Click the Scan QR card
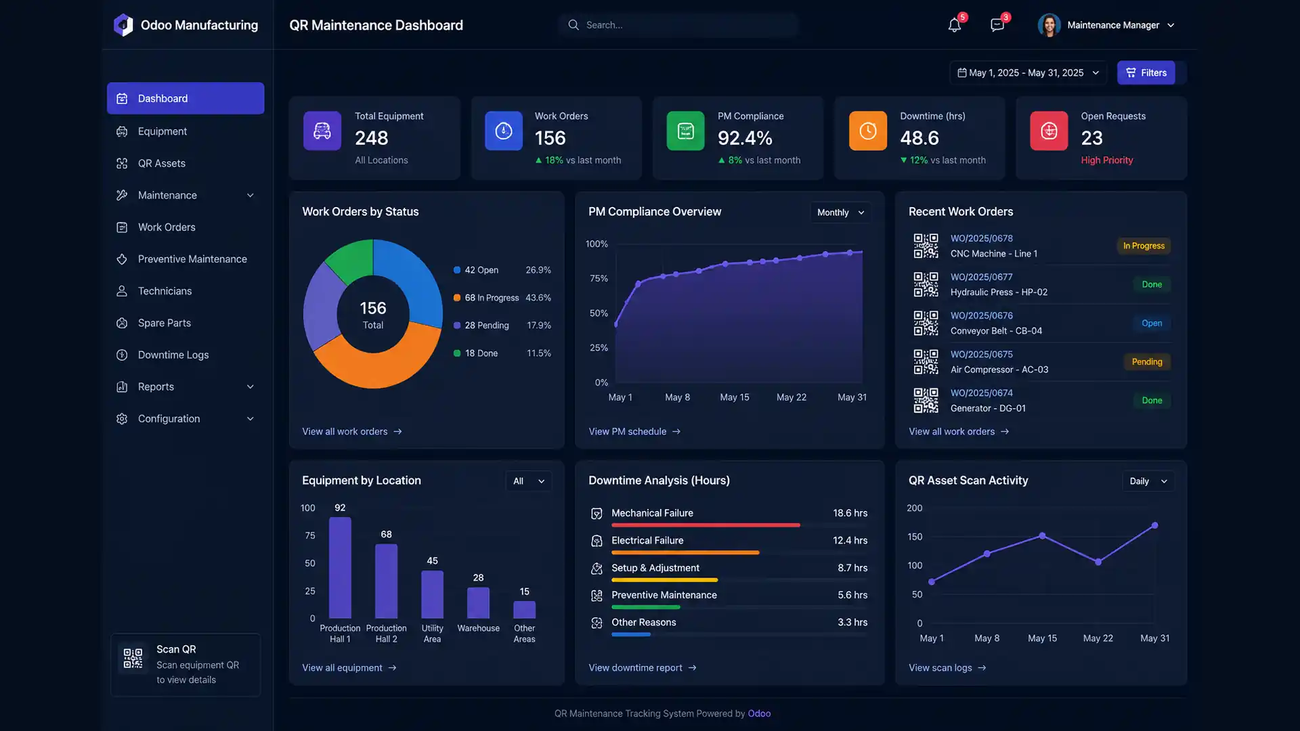Viewport: 1300px width, 731px height. 186,665
